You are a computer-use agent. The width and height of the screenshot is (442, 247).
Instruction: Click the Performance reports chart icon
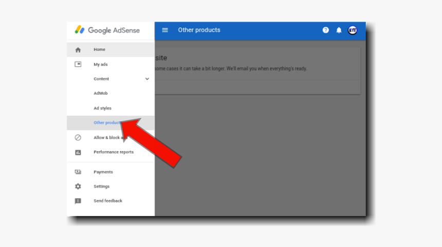point(78,152)
